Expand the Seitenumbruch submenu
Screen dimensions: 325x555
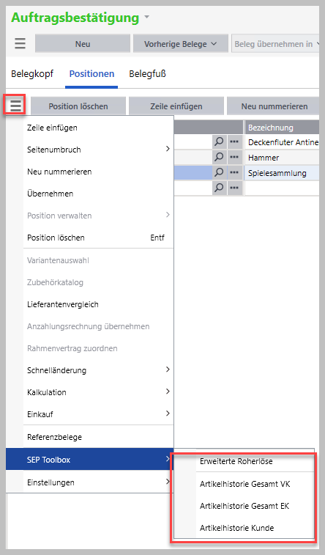pyautogui.click(x=98, y=150)
